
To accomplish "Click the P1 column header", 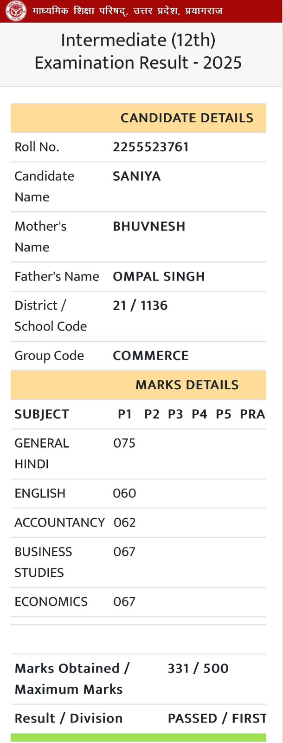I will (x=125, y=414).
